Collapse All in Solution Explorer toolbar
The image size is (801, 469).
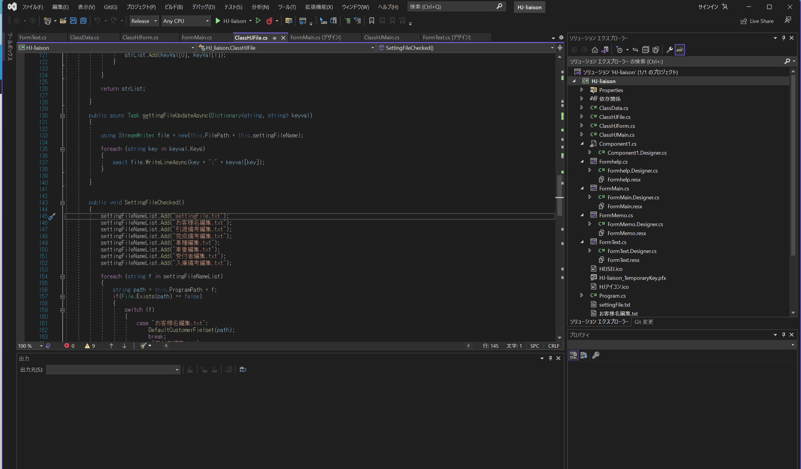click(645, 50)
